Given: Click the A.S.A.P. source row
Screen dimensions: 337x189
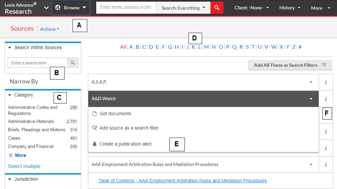Looking at the screenshot, I should pyautogui.click(x=203, y=82).
